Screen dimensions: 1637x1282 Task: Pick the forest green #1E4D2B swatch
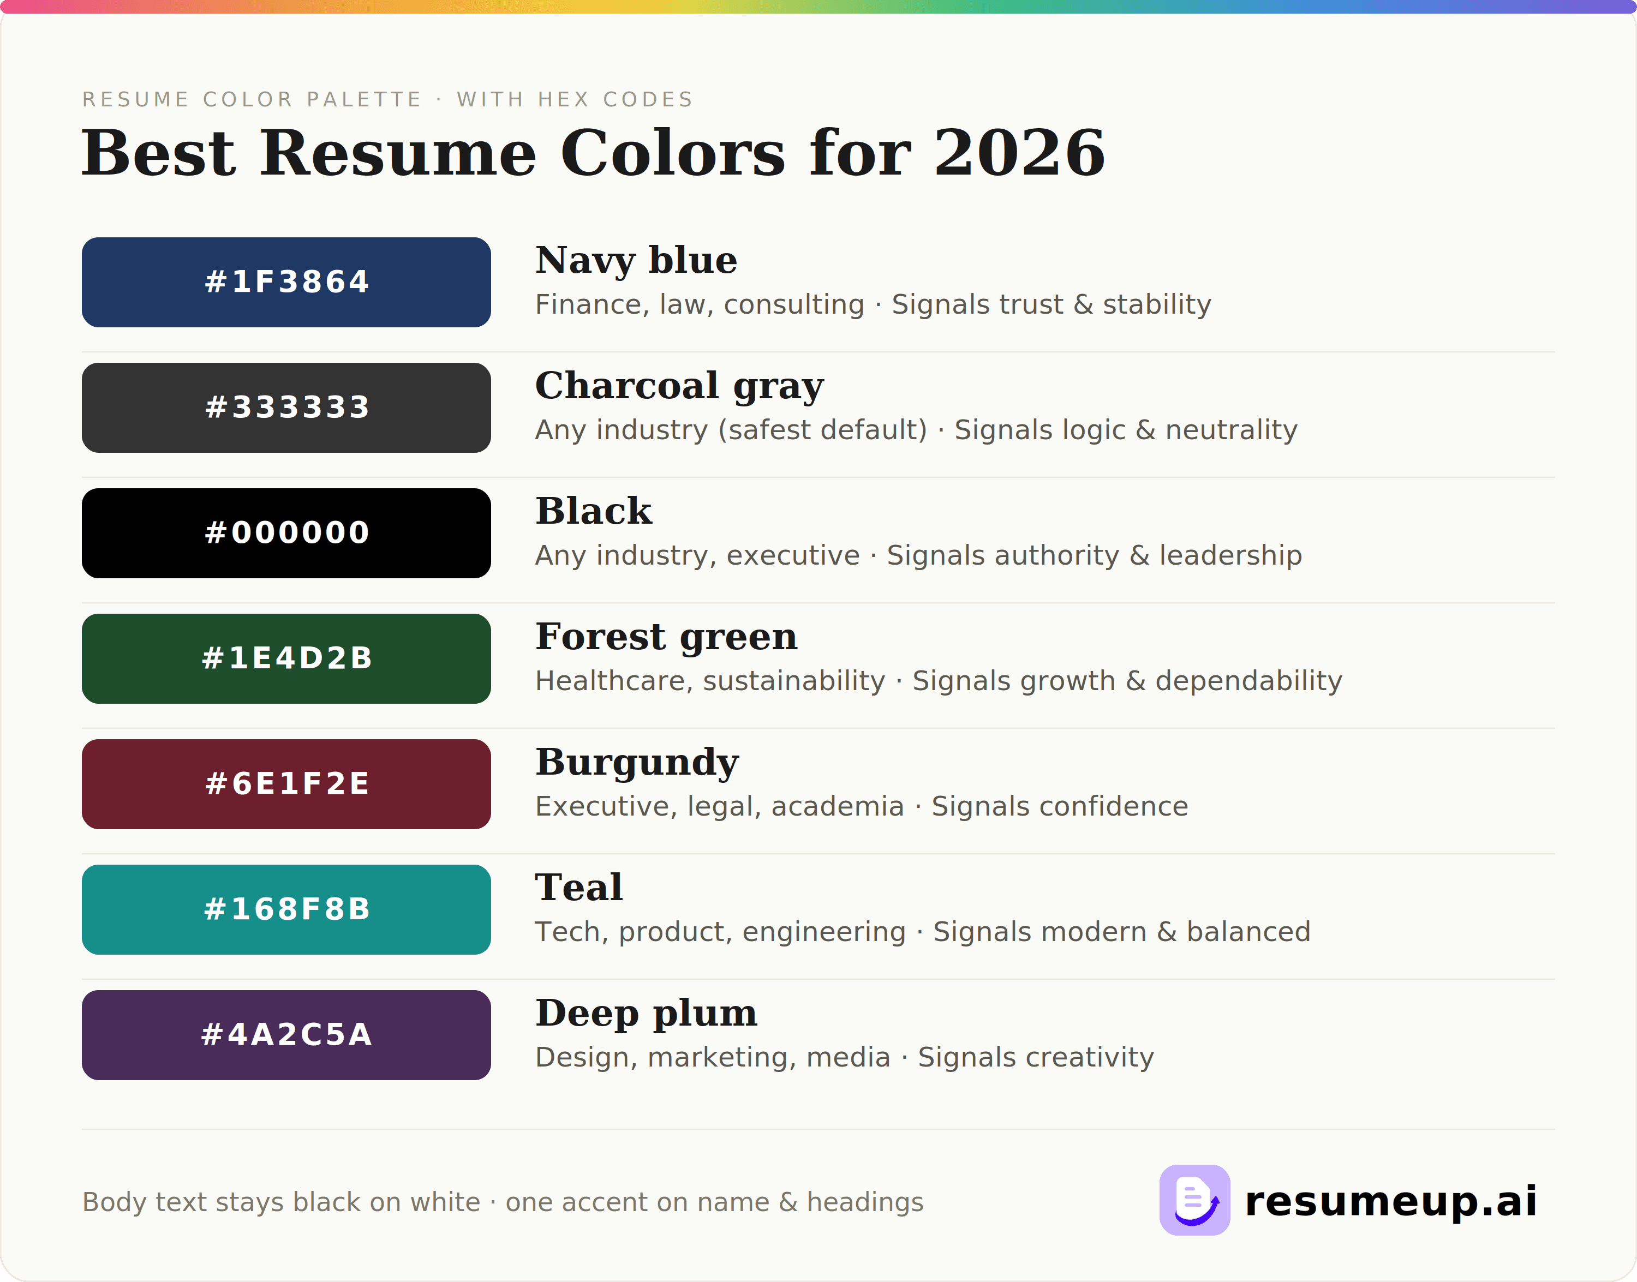point(286,658)
